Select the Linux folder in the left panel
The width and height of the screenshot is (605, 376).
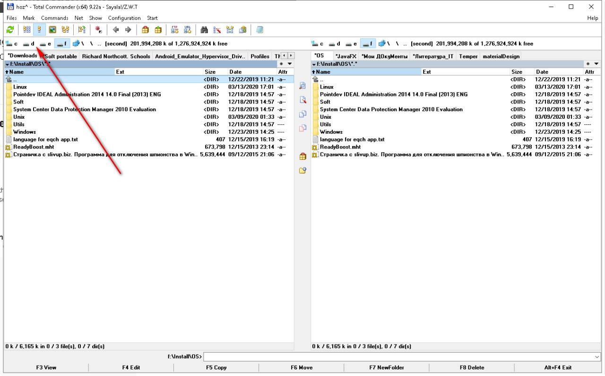tap(149, 87)
